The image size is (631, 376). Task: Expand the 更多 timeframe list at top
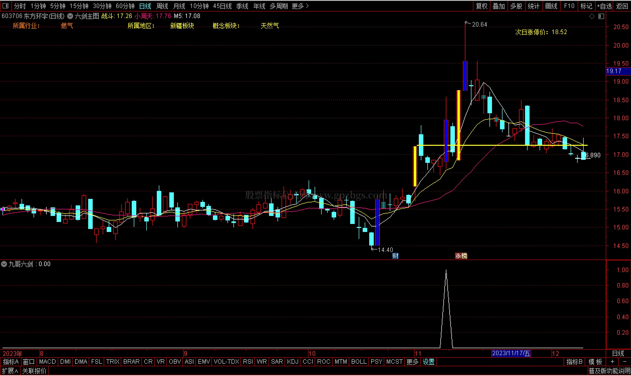coord(300,6)
